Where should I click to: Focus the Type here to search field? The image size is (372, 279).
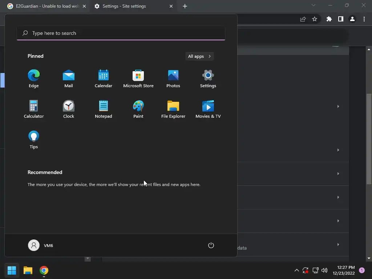click(121, 33)
